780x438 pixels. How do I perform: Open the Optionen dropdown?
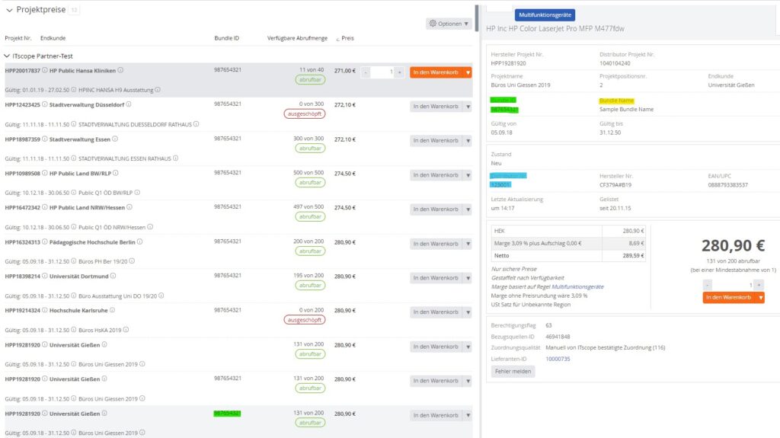pos(449,24)
